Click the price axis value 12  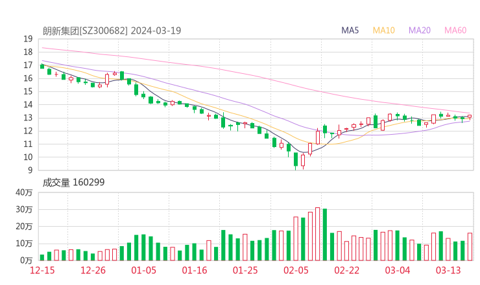click(28, 131)
